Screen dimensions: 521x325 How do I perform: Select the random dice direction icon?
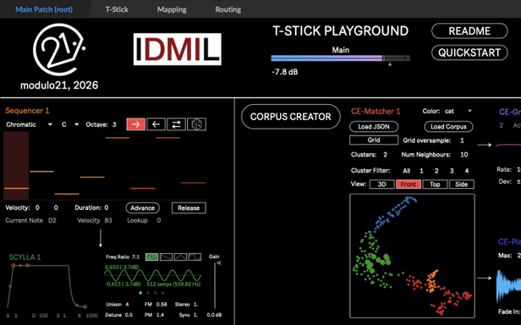point(197,124)
